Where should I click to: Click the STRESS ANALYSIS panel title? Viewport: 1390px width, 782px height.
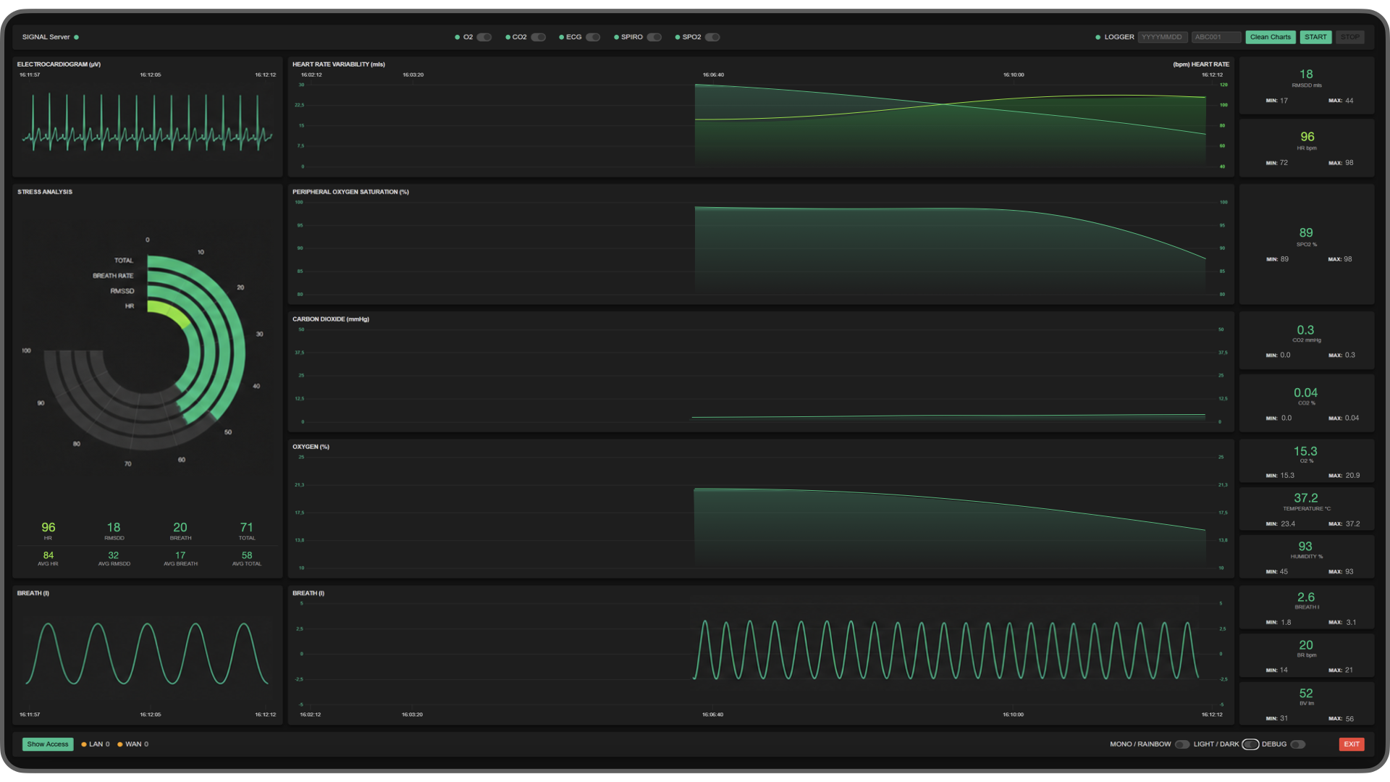coord(45,192)
